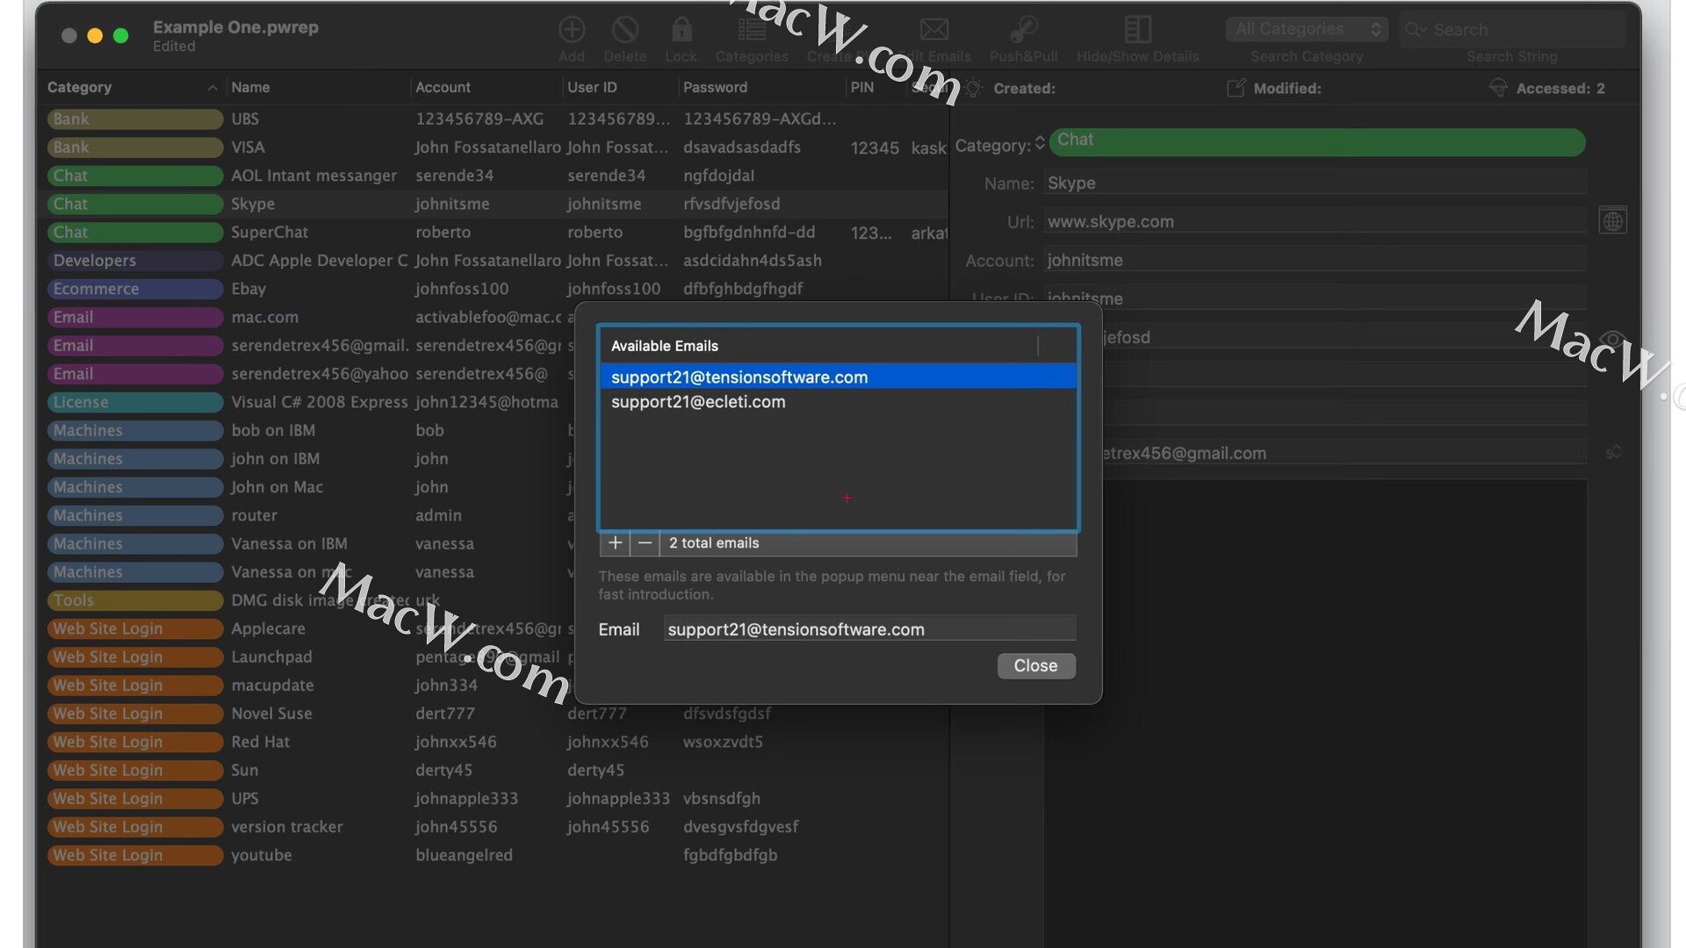This screenshot has height=948, width=1686.
Task: Click the Modified pencil icon
Action: [x=1236, y=88]
